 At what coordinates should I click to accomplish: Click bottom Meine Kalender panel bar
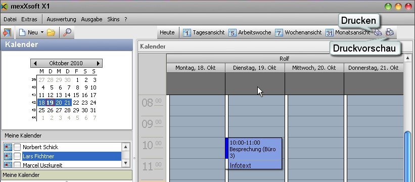click(67, 175)
